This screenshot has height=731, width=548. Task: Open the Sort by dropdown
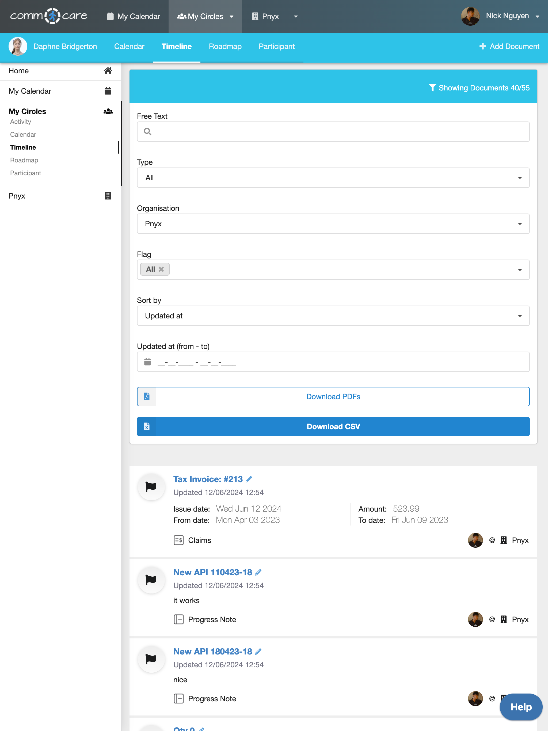pyautogui.click(x=333, y=316)
